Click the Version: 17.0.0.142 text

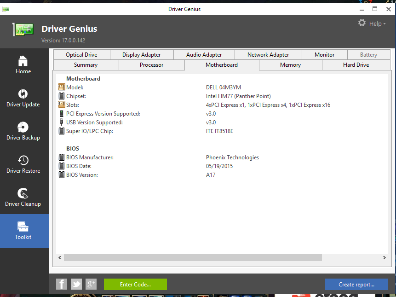point(63,41)
